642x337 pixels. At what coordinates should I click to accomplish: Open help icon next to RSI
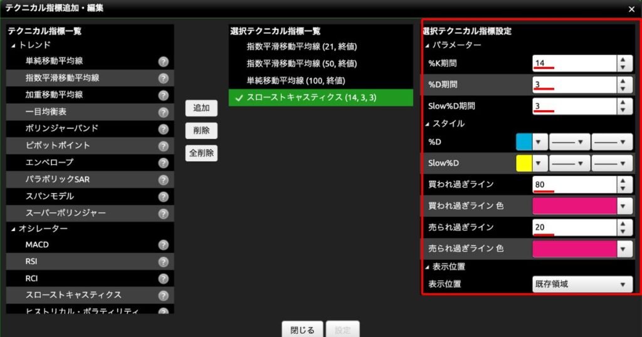163,262
